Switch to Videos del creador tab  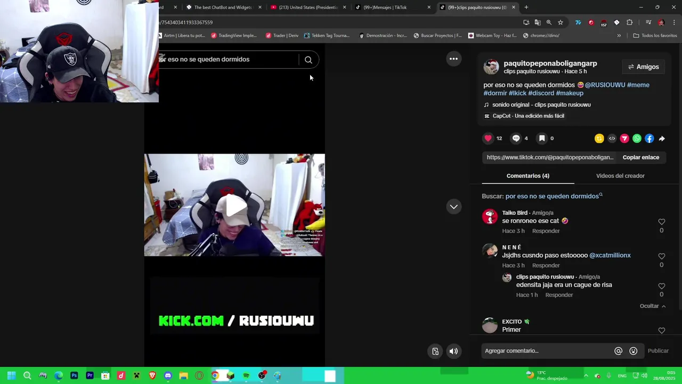click(x=620, y=175)
